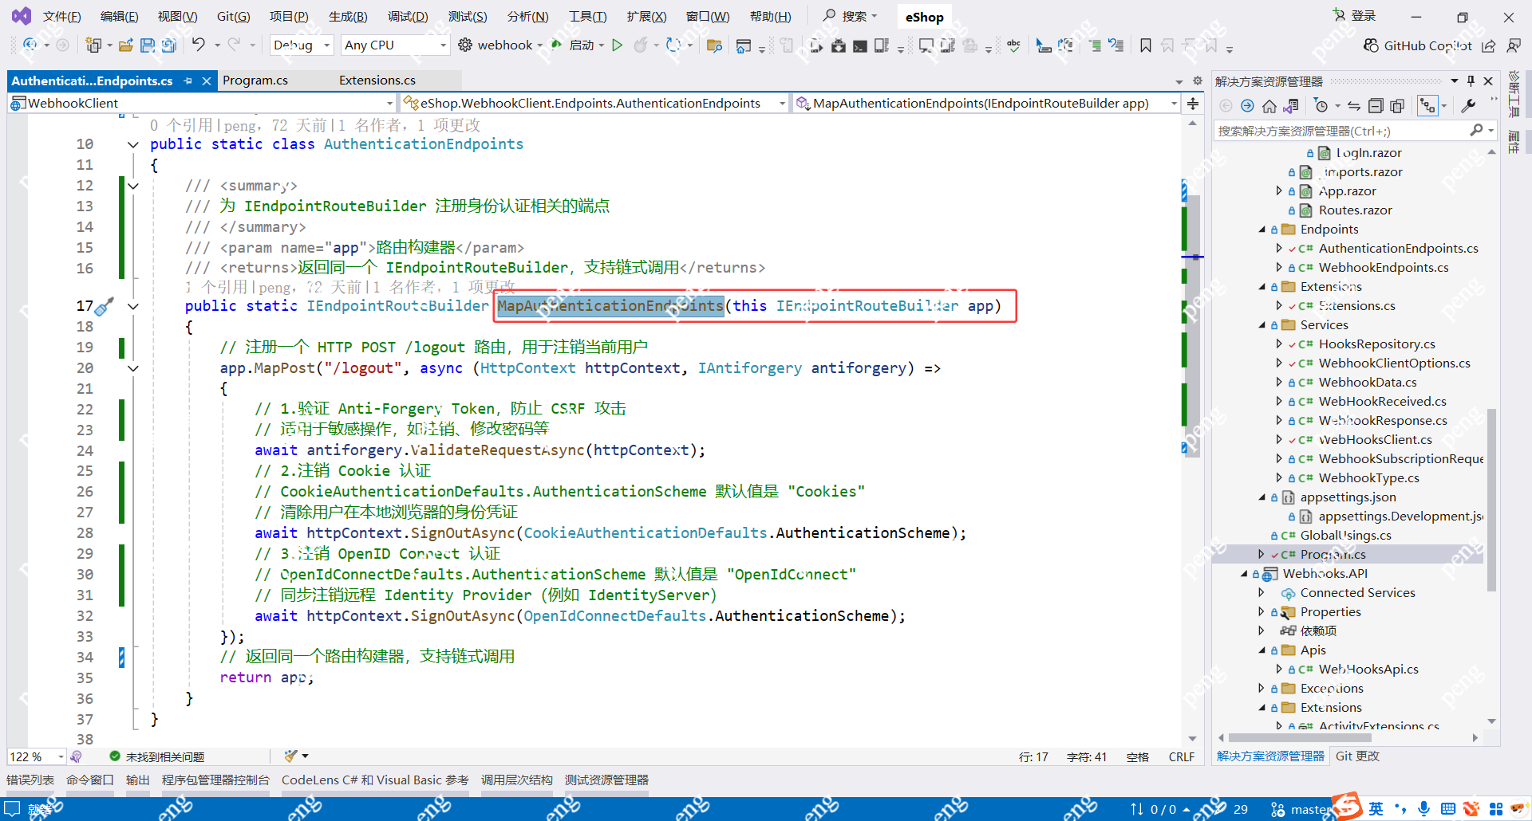Collapse the Services folder in Solution Explorer
Viewport: 1532px width, 821px height.
tap(1262, 325)
